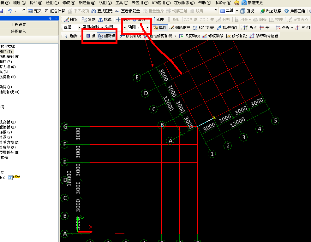The image size is (311, 242).
Task: Click the 查找图元 binoculars icon
Action: pyautogui.click(x=94, y=11)
